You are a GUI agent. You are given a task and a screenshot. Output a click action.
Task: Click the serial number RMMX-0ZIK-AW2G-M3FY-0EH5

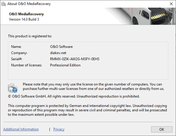click(x=75, y=59)
